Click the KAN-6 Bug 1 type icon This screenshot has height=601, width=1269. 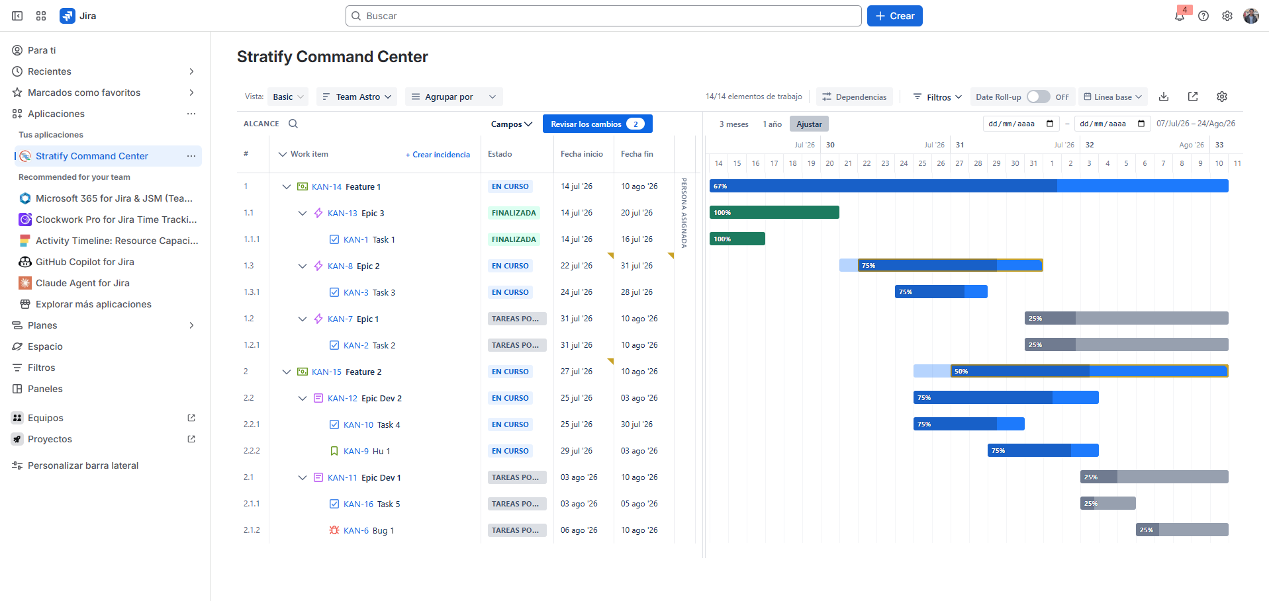334,530
